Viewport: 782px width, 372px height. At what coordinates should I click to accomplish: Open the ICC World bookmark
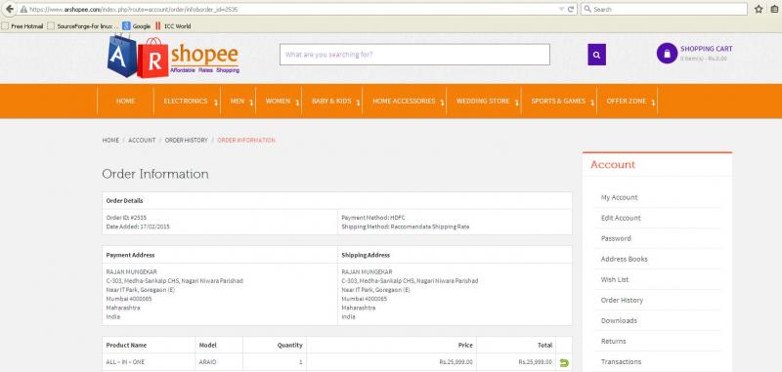point(173,26)
